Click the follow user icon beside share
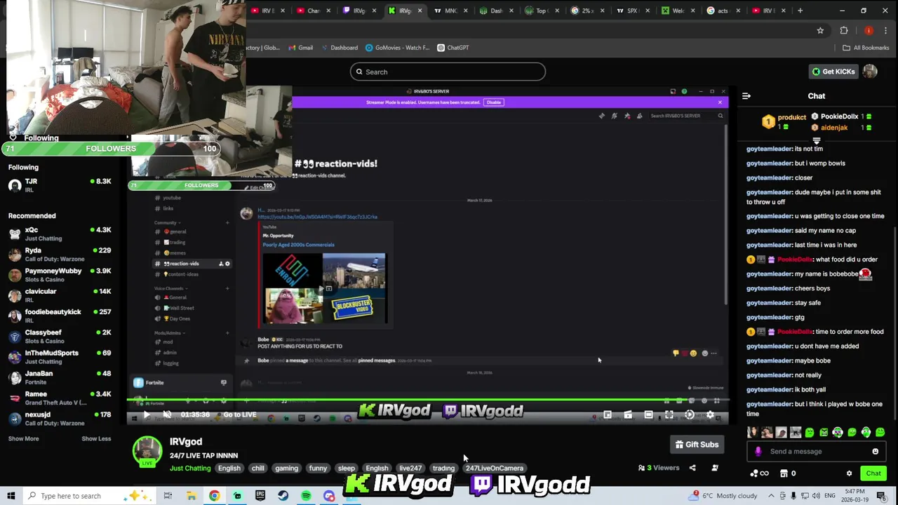Image resolution: width=898 pixels, height=505 pixels. [x=715, y=468]
